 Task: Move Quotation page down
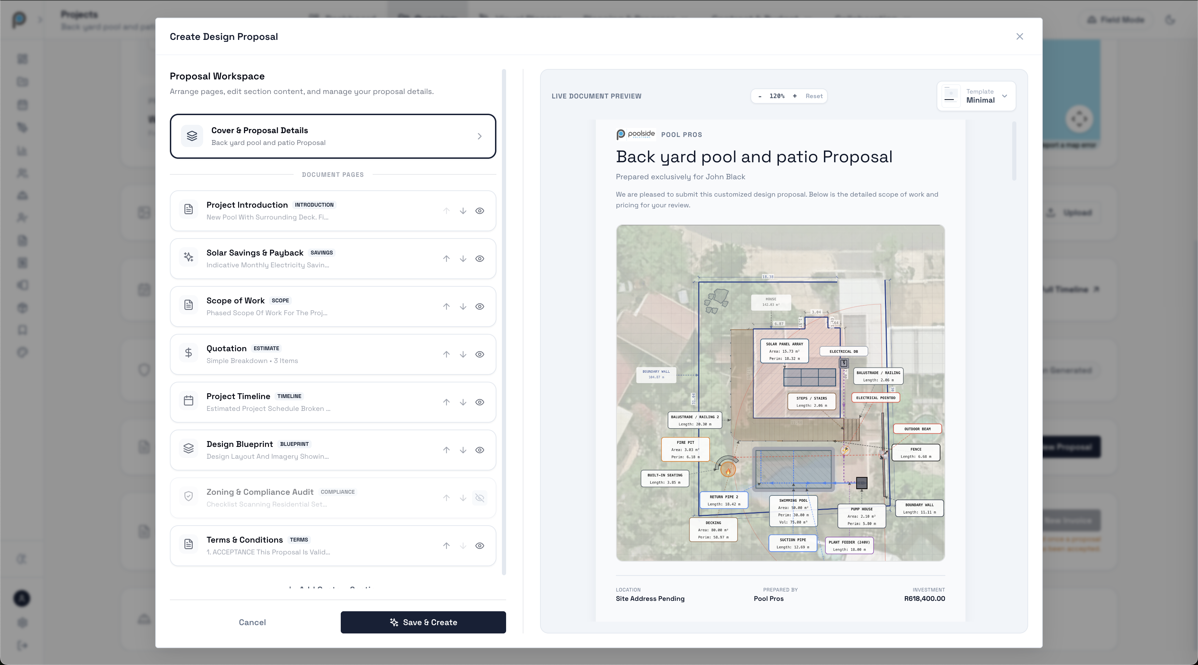coord(463,354)
